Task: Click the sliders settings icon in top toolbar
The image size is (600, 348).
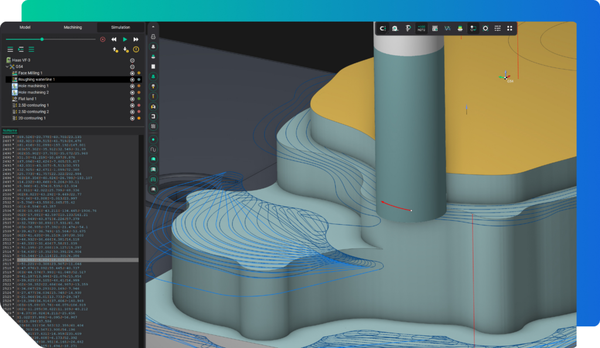Action: (x=497, y=28)
